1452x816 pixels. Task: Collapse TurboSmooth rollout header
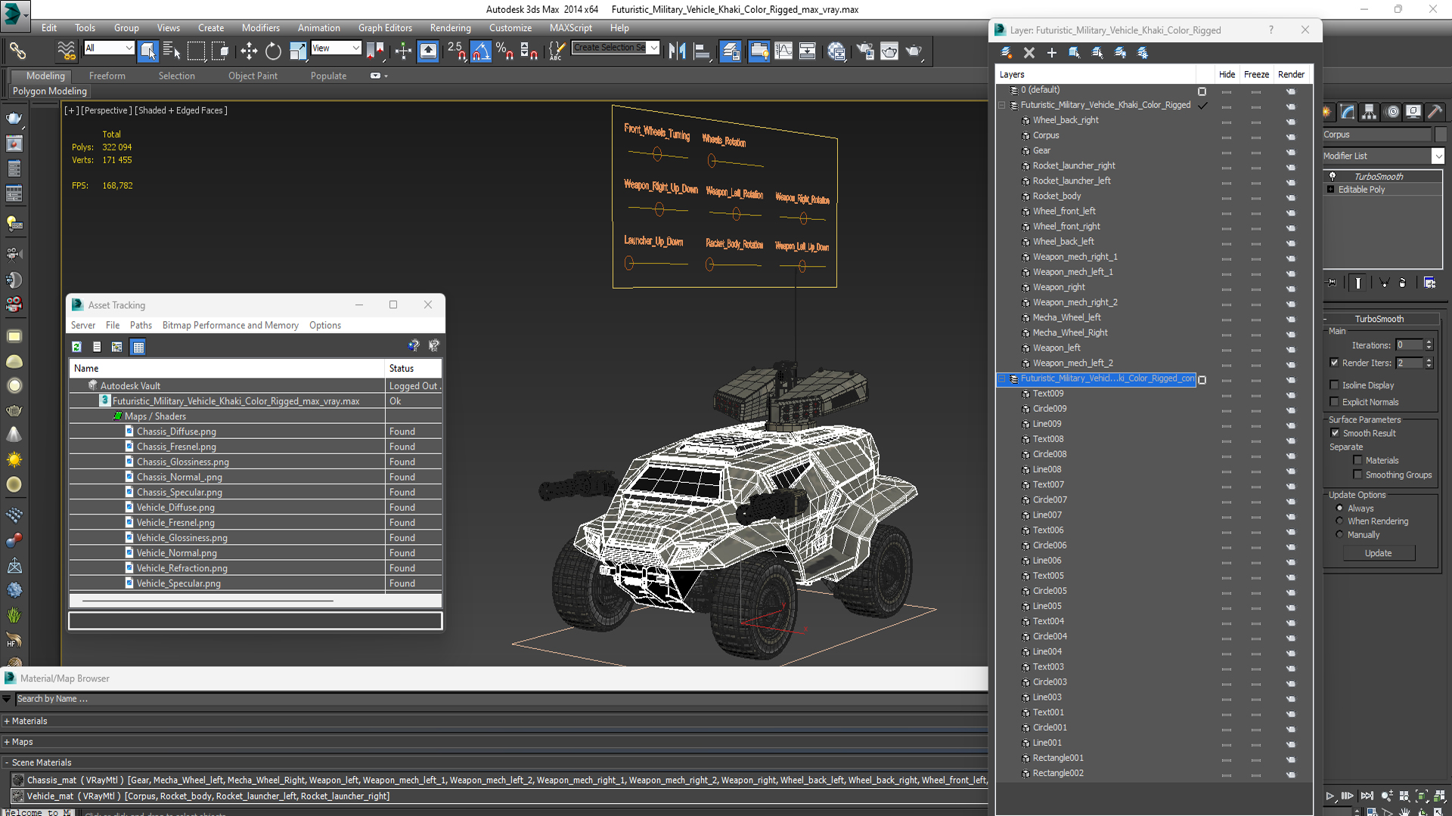(x=1379, y=319)
